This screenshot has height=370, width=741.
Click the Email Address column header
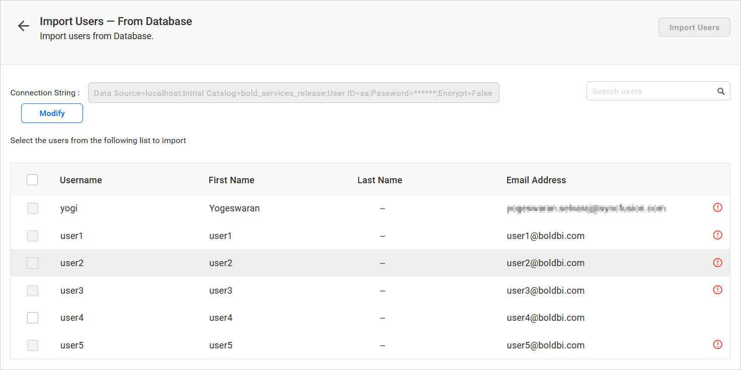coord(536,180)
